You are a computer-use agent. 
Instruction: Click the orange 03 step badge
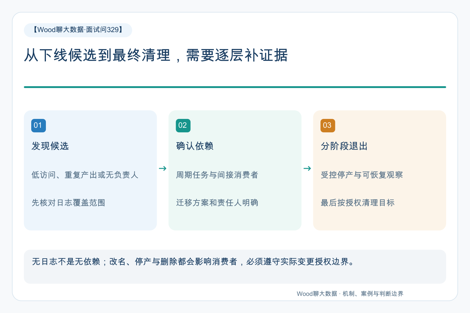[328, 125]
